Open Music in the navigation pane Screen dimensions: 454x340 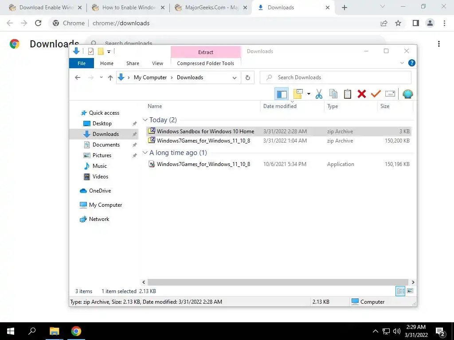[x=100, y=166]
